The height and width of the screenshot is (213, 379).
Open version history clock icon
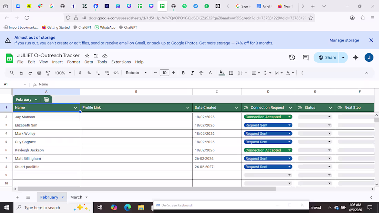[x=292, y=58]
